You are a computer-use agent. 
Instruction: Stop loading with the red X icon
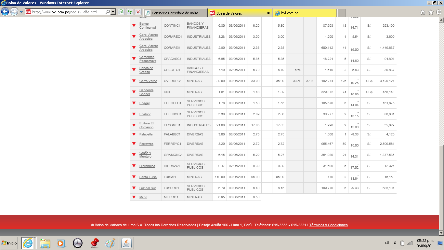138,12
